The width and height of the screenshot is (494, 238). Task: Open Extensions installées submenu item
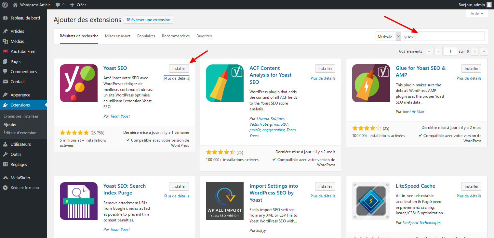(x=21, y=116)
